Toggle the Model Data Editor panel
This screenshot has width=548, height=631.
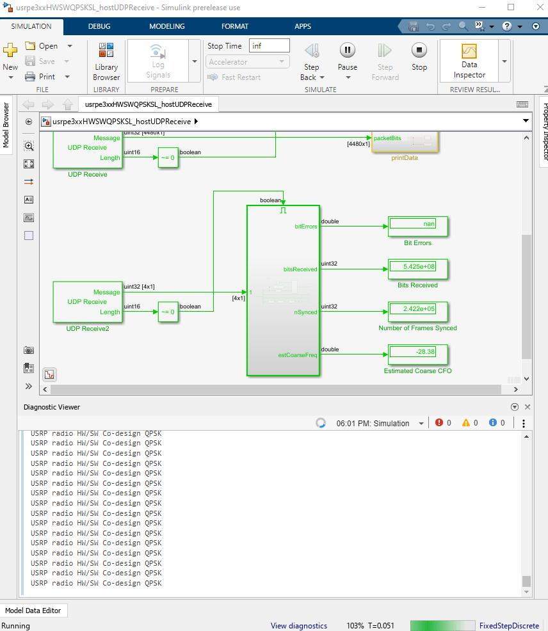(34, 611)
